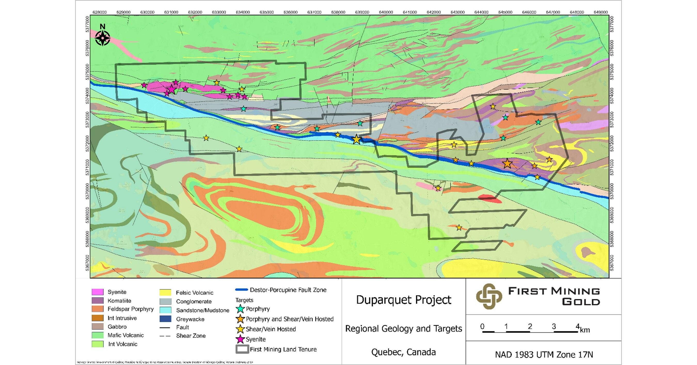Screen dimensions: 697x365
Task: Click the Fault solid line legend entry
Action: click(165, 327)
